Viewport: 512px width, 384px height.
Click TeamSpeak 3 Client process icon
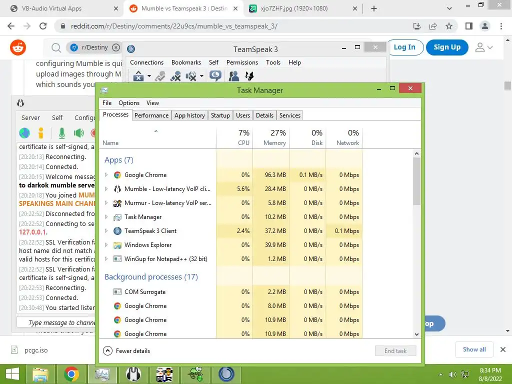(117, 231)
